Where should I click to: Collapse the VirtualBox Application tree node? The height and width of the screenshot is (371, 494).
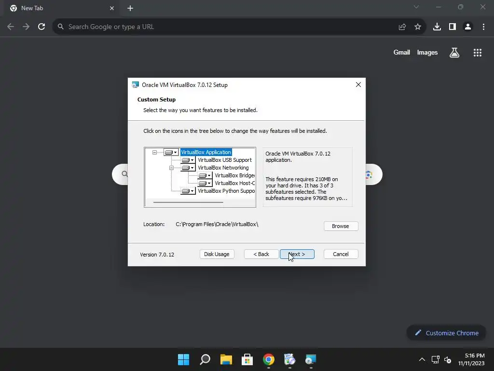click(154, 152)
